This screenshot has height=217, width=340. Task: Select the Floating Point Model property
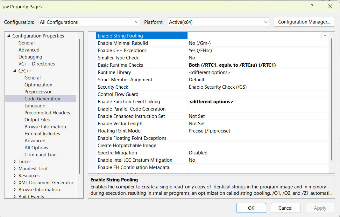(119, 131)
